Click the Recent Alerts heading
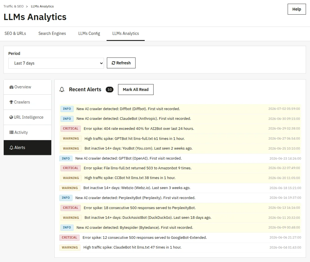The height and width of the screenshot is (262, 310). tap(85, 90)
